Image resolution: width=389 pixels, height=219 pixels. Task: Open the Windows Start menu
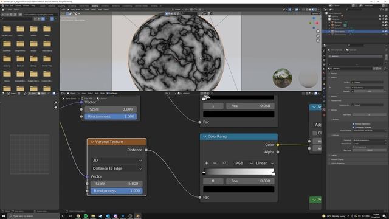click(x=4, y=216)
